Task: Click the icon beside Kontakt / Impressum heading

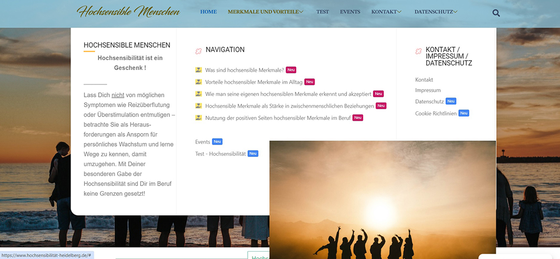Action: pyautogui.click(x=419, y=51)
